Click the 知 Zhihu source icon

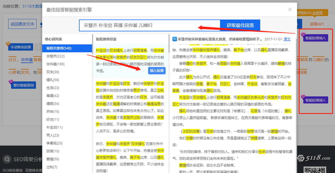(174, 39)
